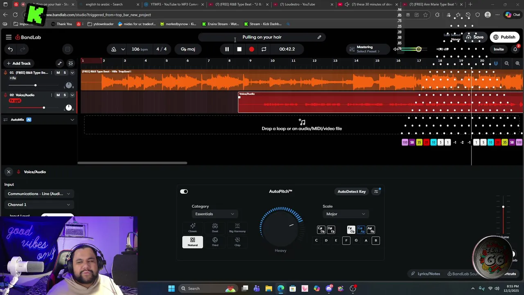Toggle the B note in the scale

tap(376, 241)
